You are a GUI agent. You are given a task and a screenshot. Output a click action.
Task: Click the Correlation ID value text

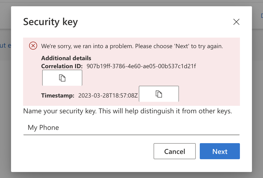tap(141, 66)
